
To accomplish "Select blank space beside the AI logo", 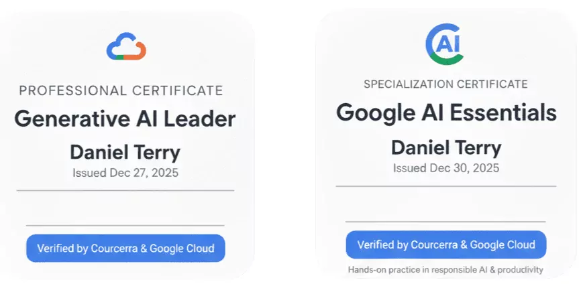I will 517,45.
